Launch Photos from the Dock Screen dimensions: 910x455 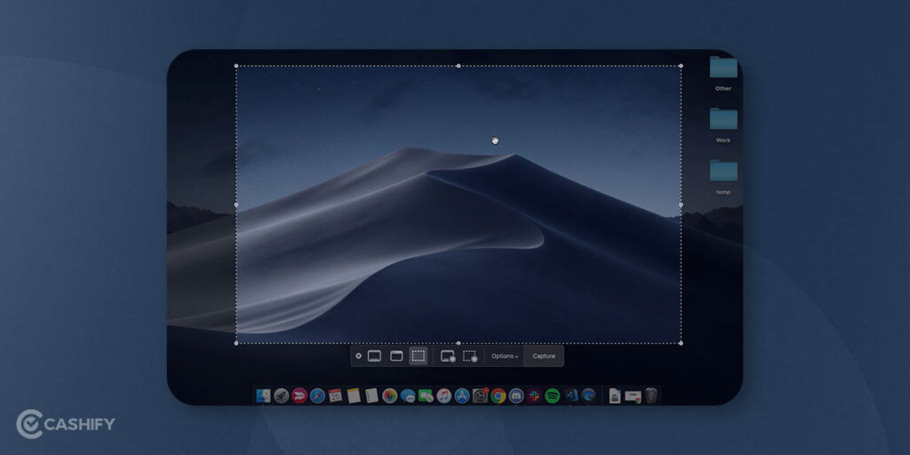coord(389,395)
